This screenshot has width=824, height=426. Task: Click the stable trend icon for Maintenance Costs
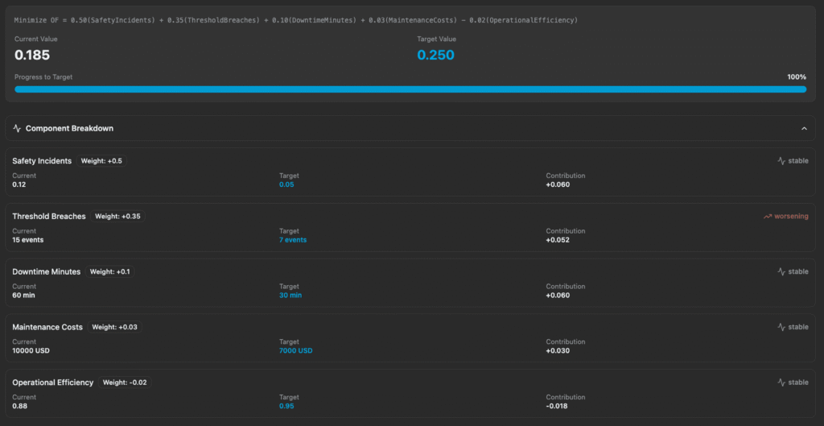[781, 328]
